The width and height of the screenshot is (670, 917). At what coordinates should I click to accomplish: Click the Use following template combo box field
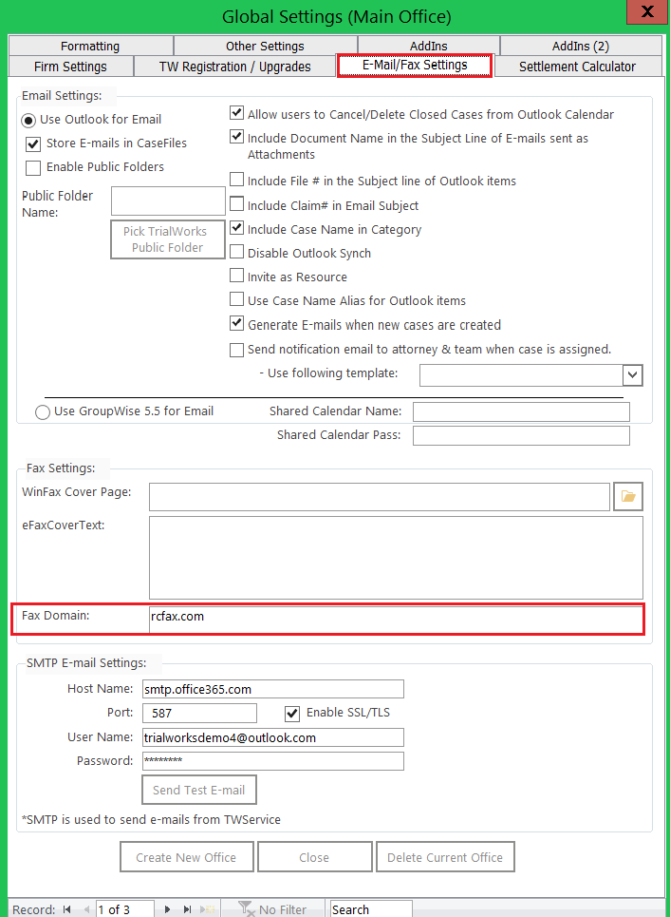[x=521, y=375]
